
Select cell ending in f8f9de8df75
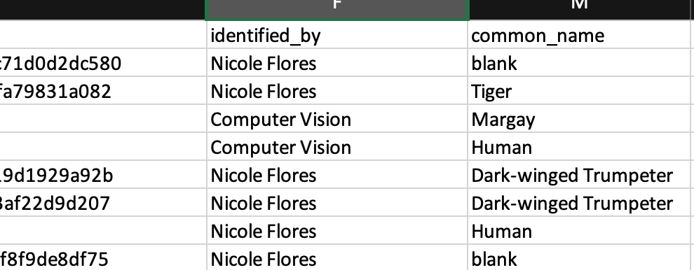[103, 257]
